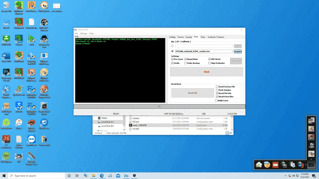This screenshot has width=319, height=179.
Task: Launch Miracle Thunder from the desktop
Action: pyautogui.click(x=32, y=126)
